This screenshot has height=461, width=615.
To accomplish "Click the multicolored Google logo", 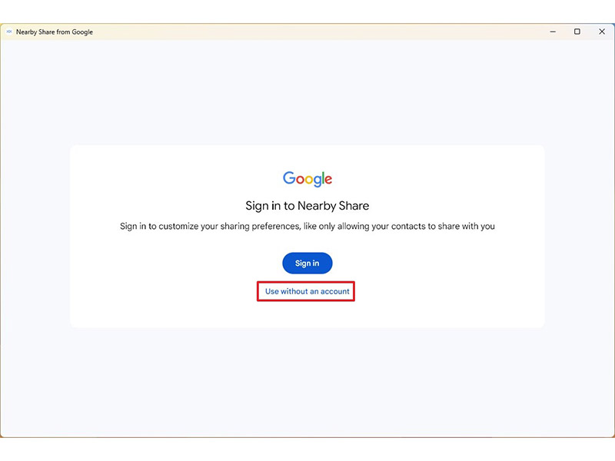I will [307, 179].
